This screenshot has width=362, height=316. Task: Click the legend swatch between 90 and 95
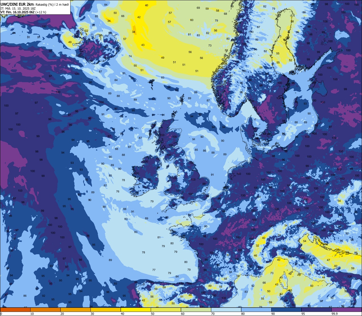point(286,309)
